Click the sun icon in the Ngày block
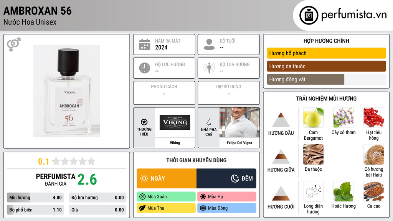This screenshot has height=221, width=393. pyautogui.click(x=144, y=178)
